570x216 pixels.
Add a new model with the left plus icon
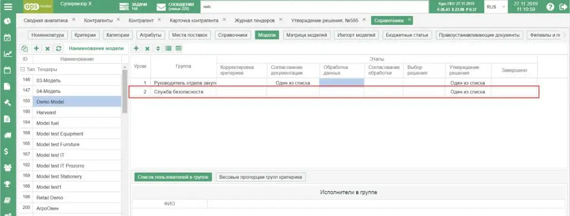pos(36,48)
